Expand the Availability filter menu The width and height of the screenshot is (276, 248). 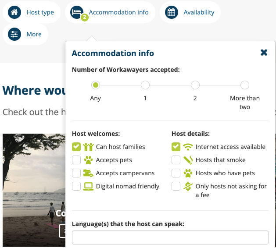point(199,12)
